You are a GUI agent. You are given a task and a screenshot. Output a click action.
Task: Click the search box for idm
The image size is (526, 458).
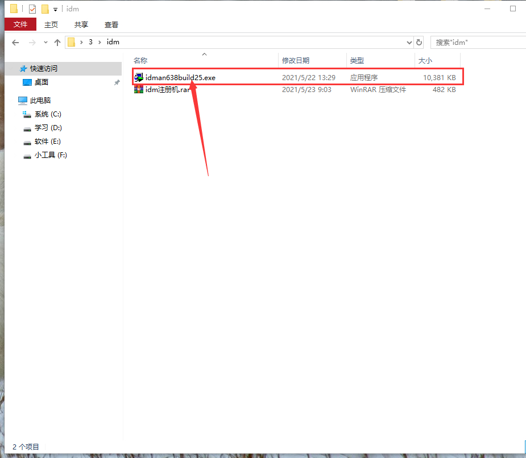coord(478,43)
